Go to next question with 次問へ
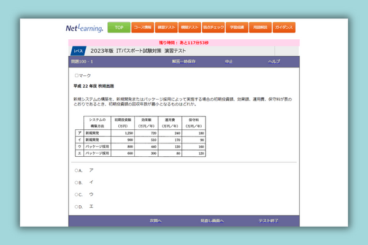368x245 pixels. click(156, 220)
